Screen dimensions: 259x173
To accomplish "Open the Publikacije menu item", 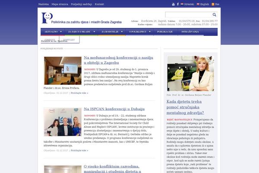I will coord(165,32).
